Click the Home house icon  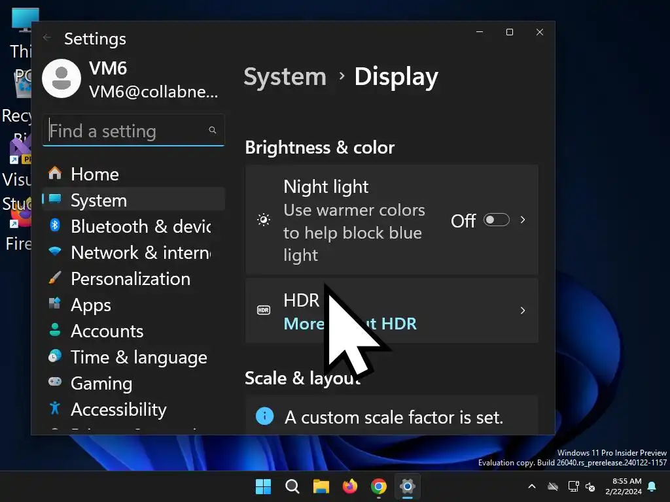(55, 173)
